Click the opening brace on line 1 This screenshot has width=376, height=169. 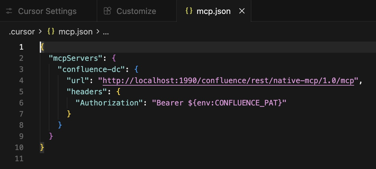[42, 47]
